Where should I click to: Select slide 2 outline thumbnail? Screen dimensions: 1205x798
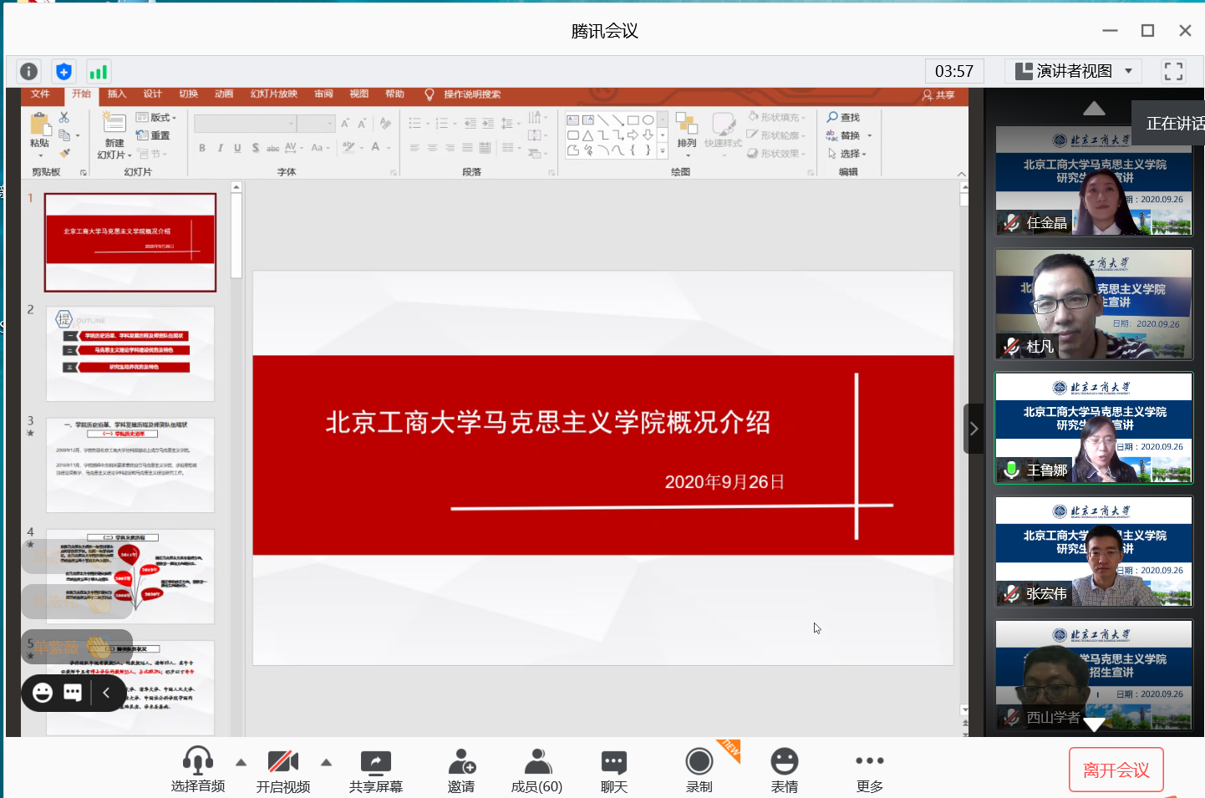click(130, 353)
